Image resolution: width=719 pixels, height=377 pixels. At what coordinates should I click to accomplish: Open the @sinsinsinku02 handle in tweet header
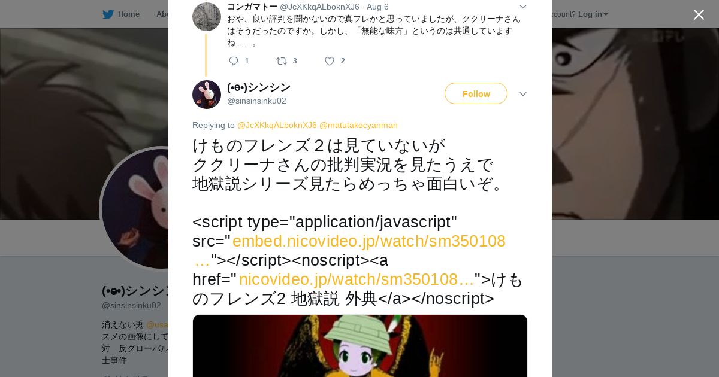[x=256, y=101]
